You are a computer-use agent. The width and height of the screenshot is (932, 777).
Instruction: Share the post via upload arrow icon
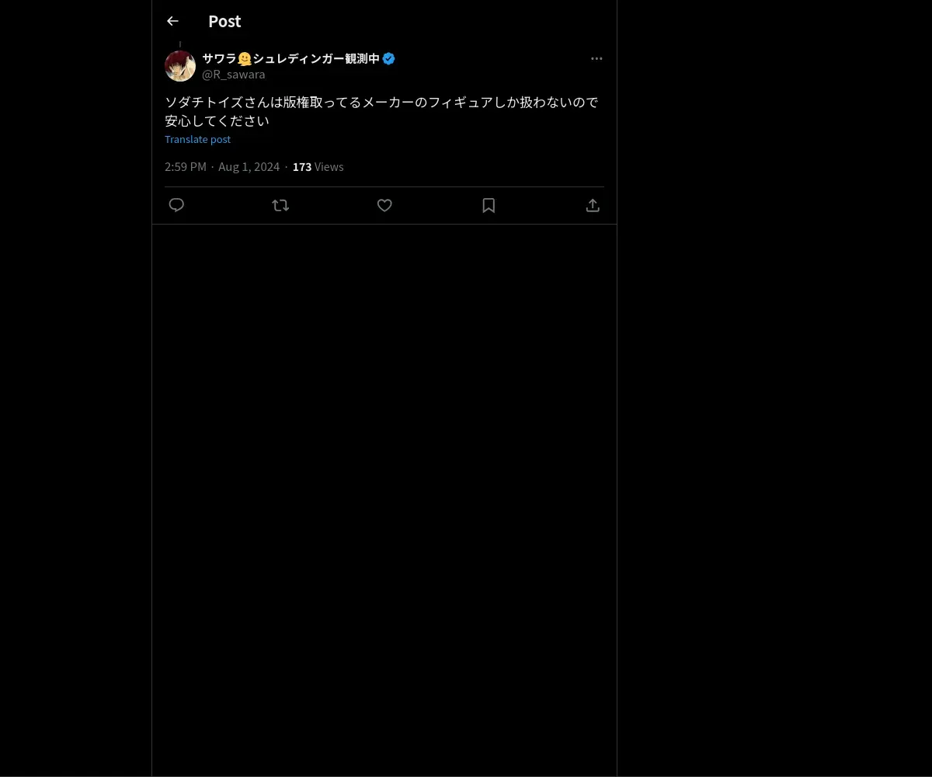(593, 205)
